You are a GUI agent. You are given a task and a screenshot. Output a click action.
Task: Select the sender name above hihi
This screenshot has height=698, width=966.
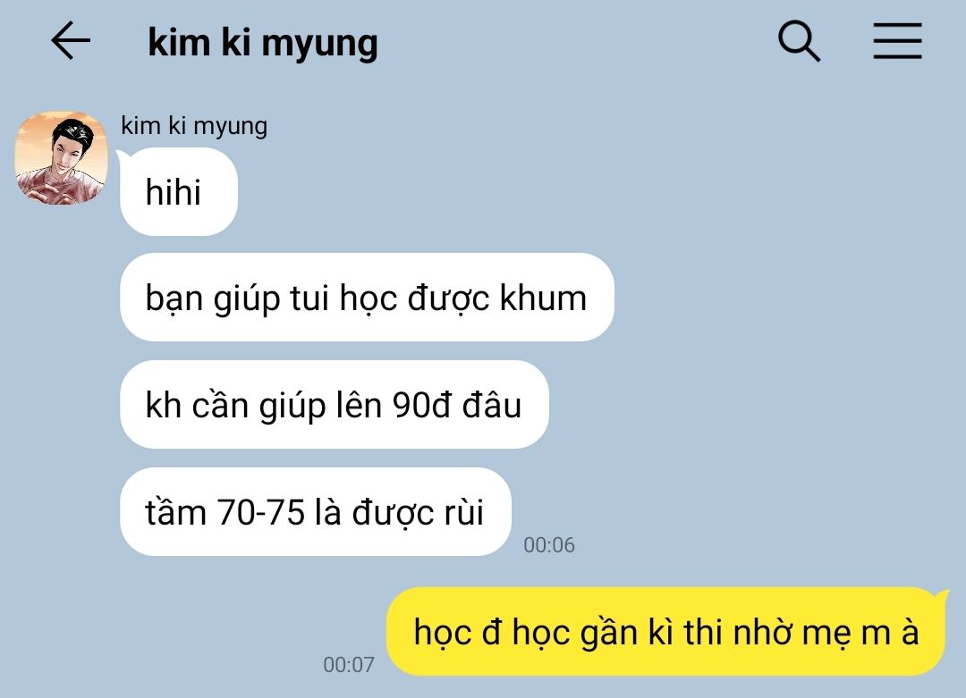pos(194,125)
